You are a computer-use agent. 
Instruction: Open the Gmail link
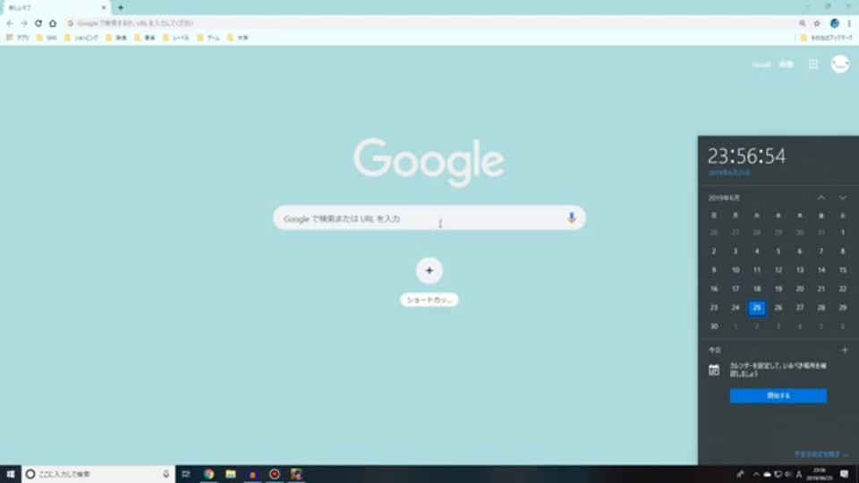[x=761, y=64]
